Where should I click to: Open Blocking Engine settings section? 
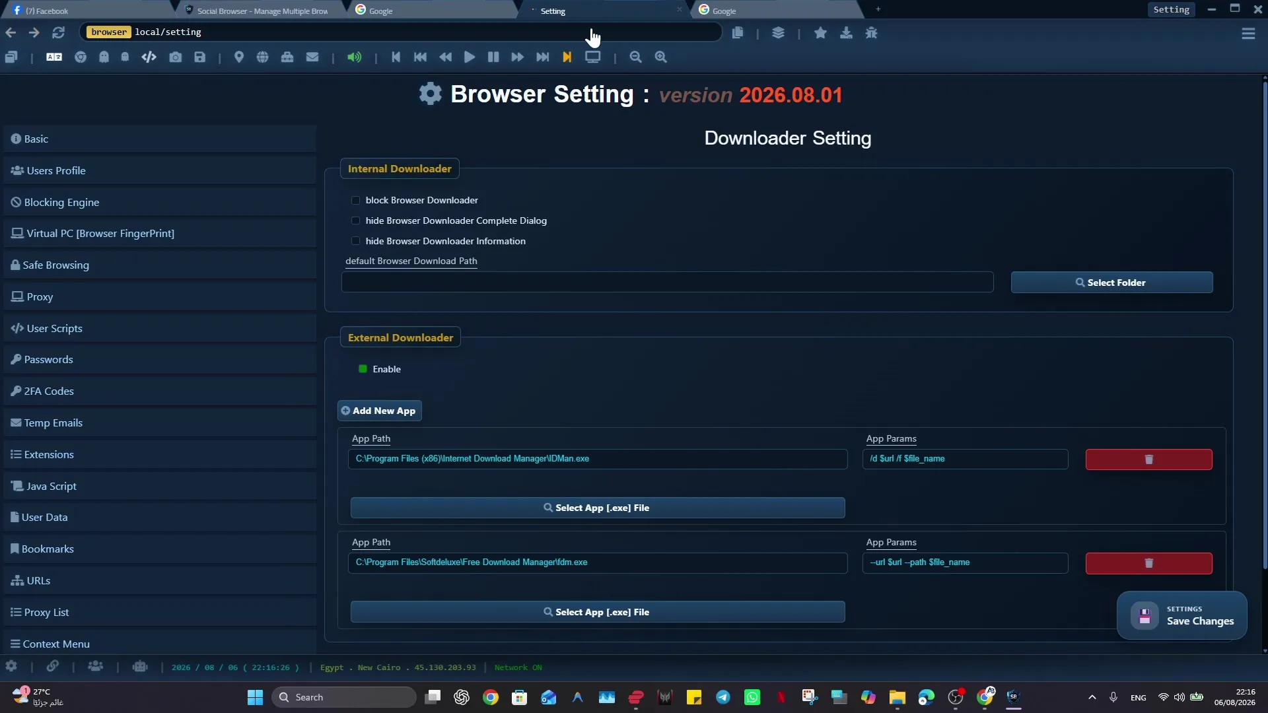(160, 202)
